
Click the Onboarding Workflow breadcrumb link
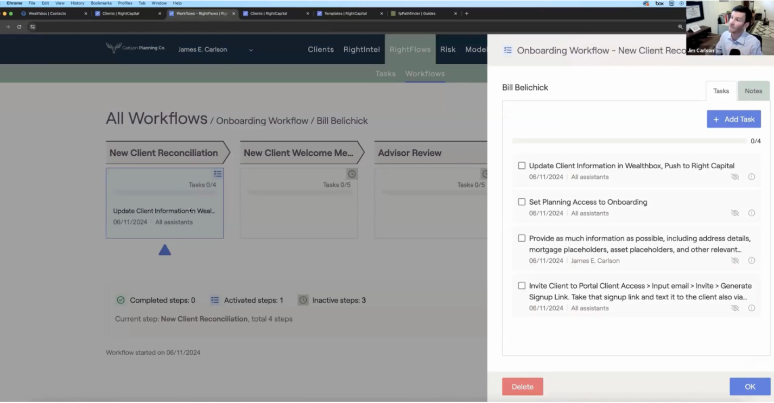coord(262,121)
